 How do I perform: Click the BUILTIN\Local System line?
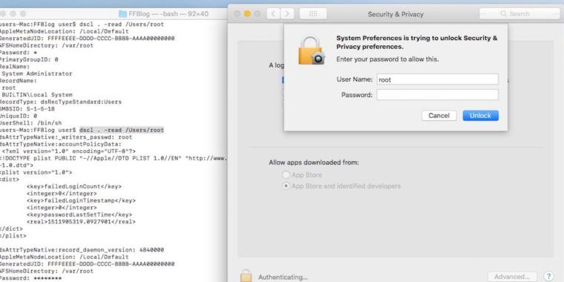37,95
